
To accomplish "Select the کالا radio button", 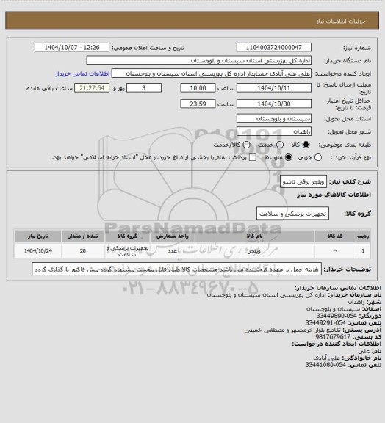I will 306,145.
